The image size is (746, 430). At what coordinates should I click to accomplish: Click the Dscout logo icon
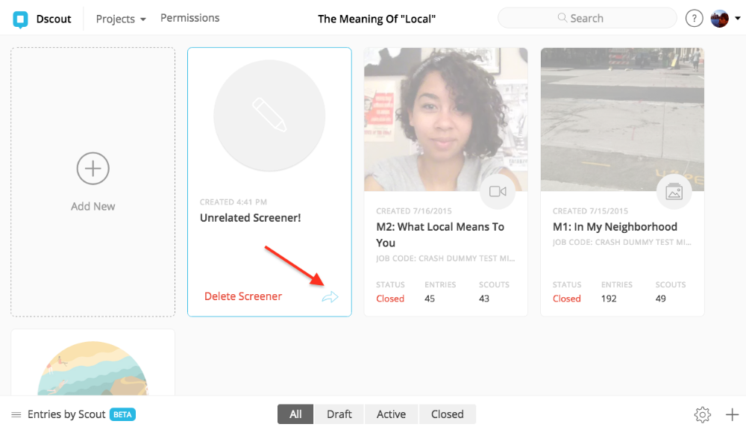(20, 19)
